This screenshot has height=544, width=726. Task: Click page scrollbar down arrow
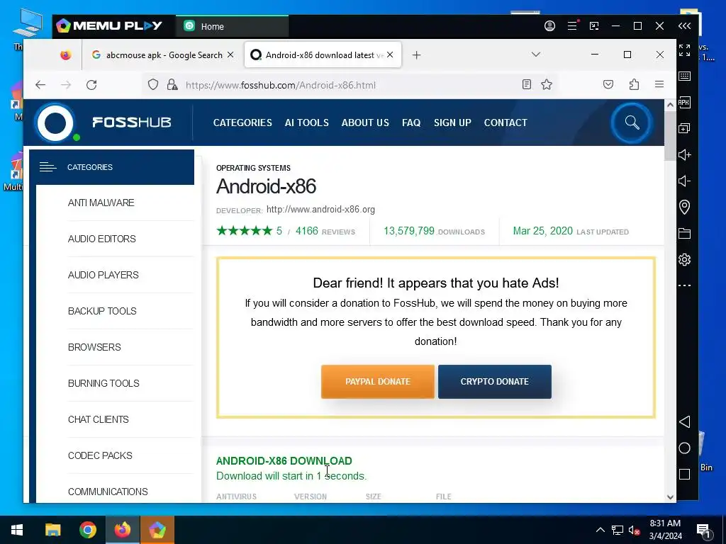coord(670,497)
